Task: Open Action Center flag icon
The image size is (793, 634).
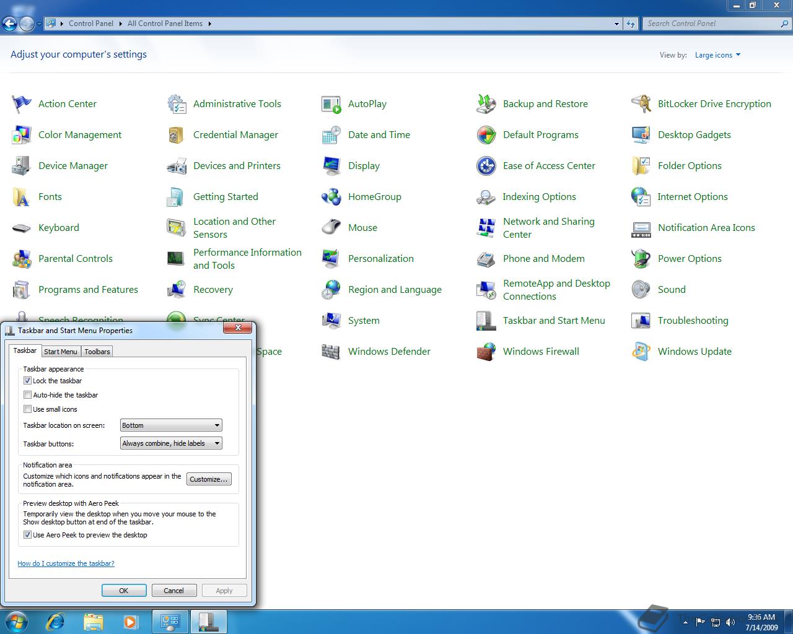Action: [x=22, y=104]
